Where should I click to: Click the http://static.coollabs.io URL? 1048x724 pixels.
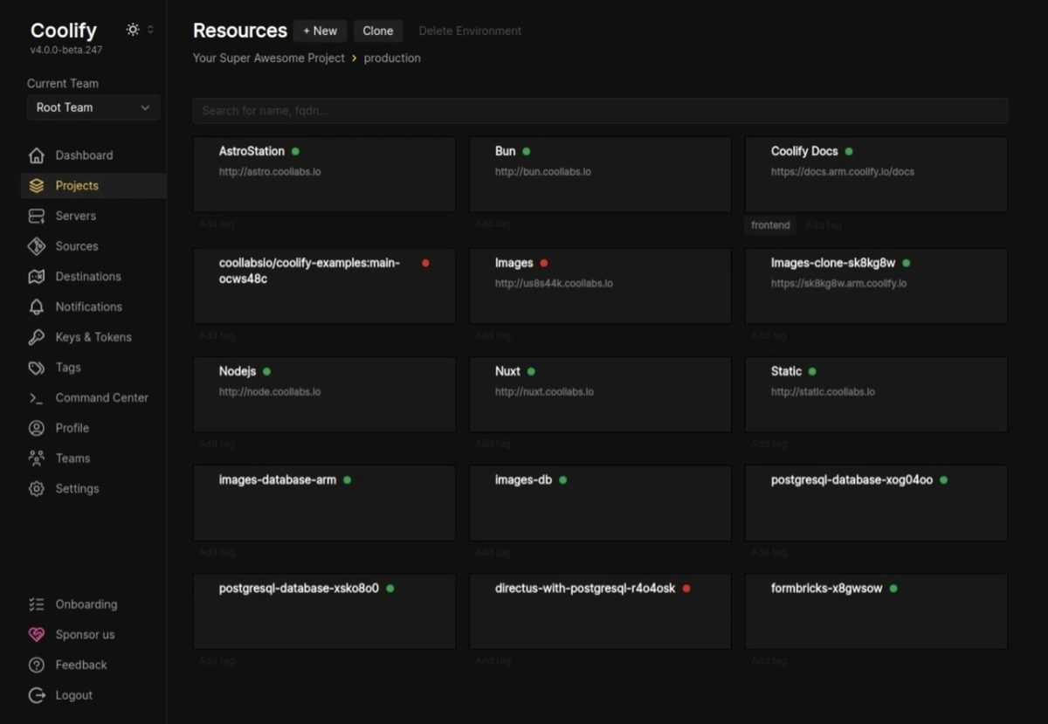823,392
